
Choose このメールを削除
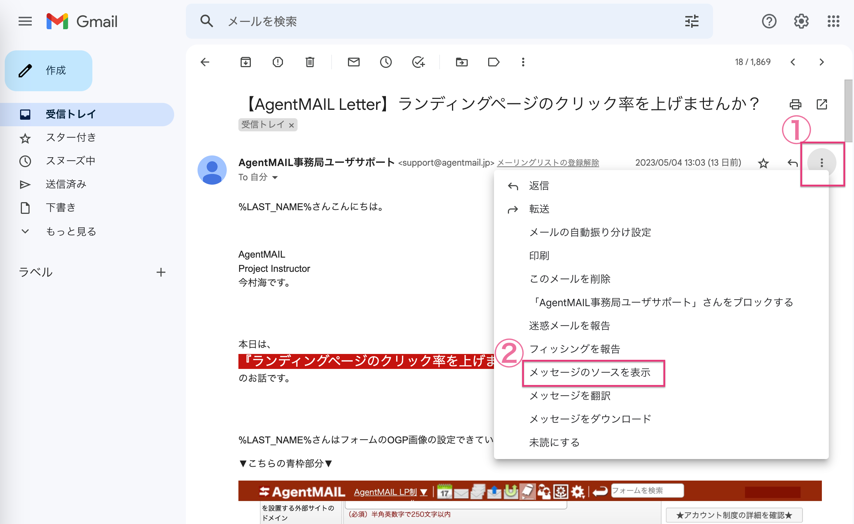point(661,279)
